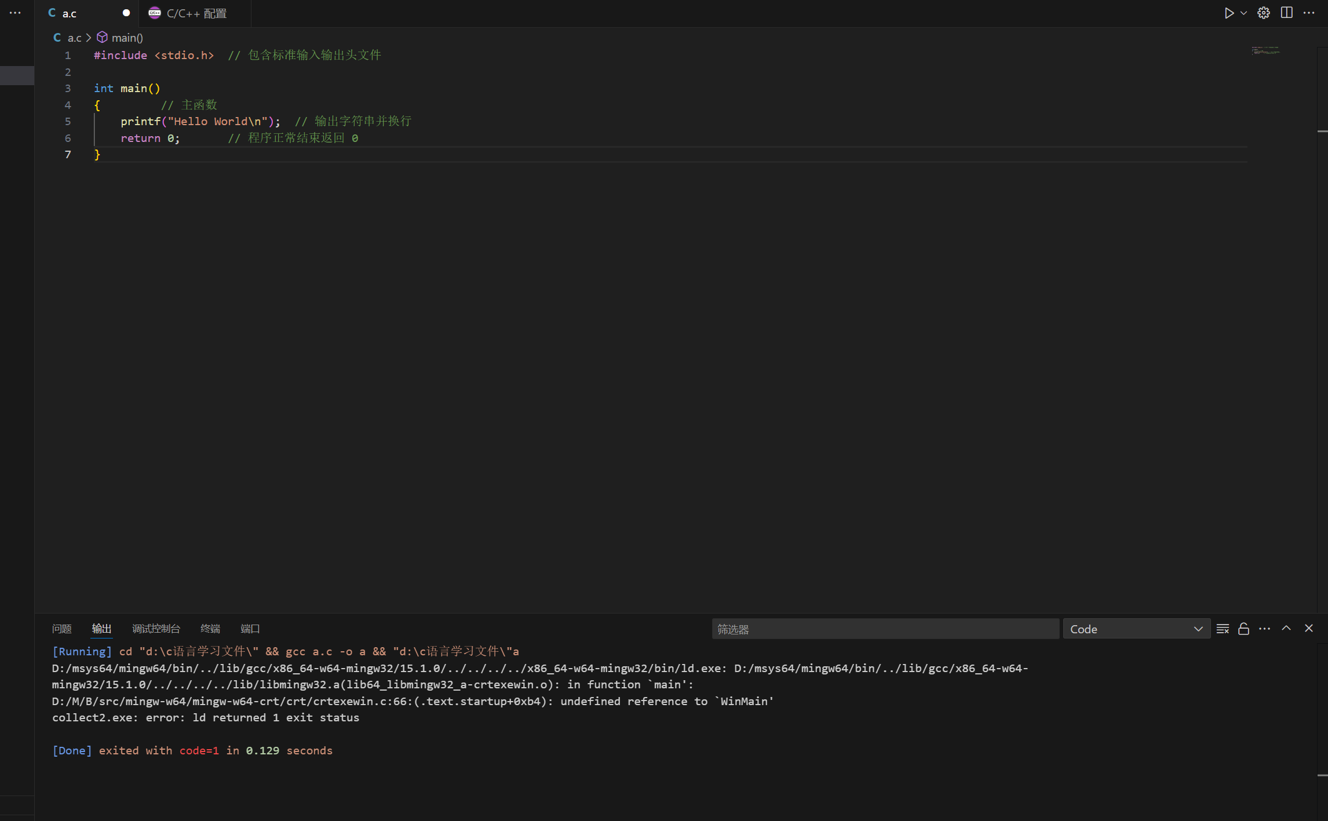Image resolution: width=1328 pixels, height=821 pixels.
Task: Click the code minimap preview
Action: 1265,51
